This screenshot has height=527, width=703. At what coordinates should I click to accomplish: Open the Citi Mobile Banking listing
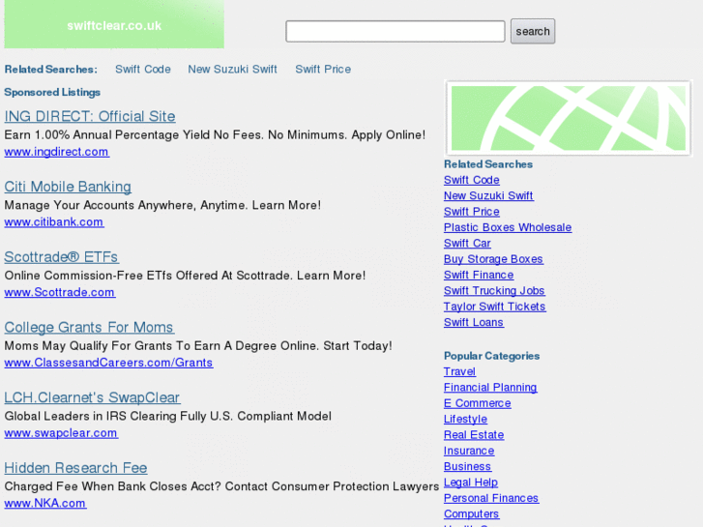click(x=68, y=187)
